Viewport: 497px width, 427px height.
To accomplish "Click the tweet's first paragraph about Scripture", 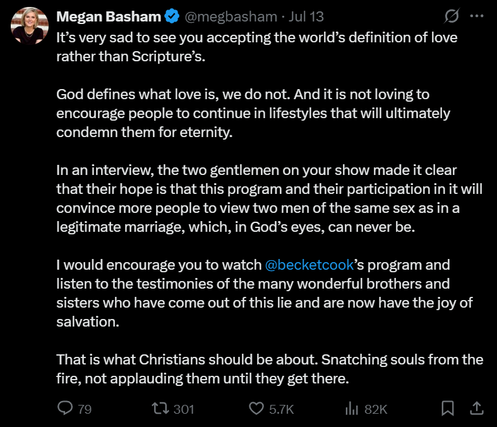I will 257,47.
